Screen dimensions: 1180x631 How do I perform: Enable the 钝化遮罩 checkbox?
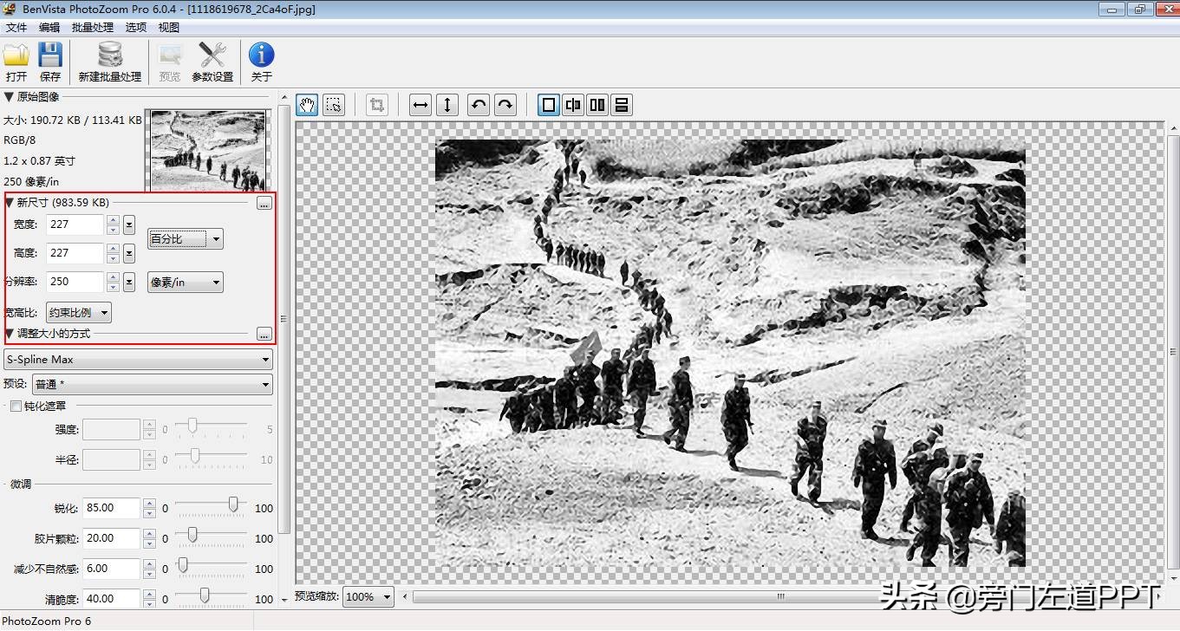click(16, 406)
